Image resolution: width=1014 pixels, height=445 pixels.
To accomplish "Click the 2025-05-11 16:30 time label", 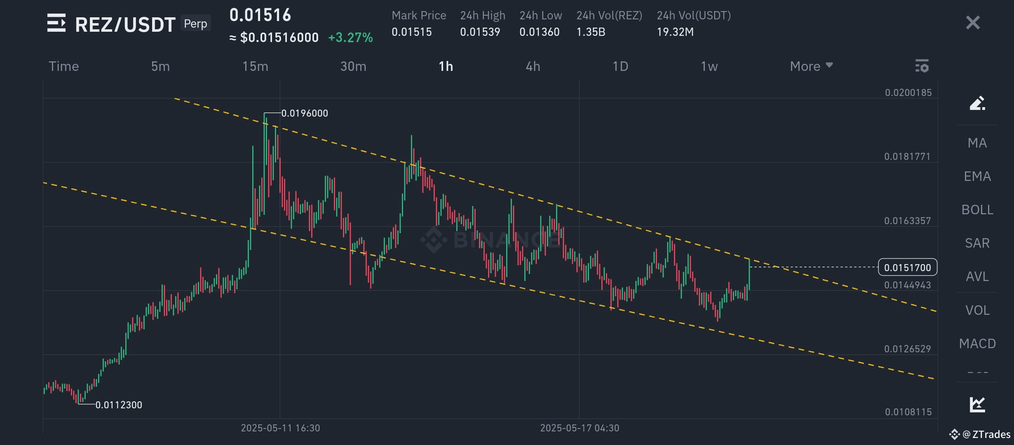I will 280,428.
